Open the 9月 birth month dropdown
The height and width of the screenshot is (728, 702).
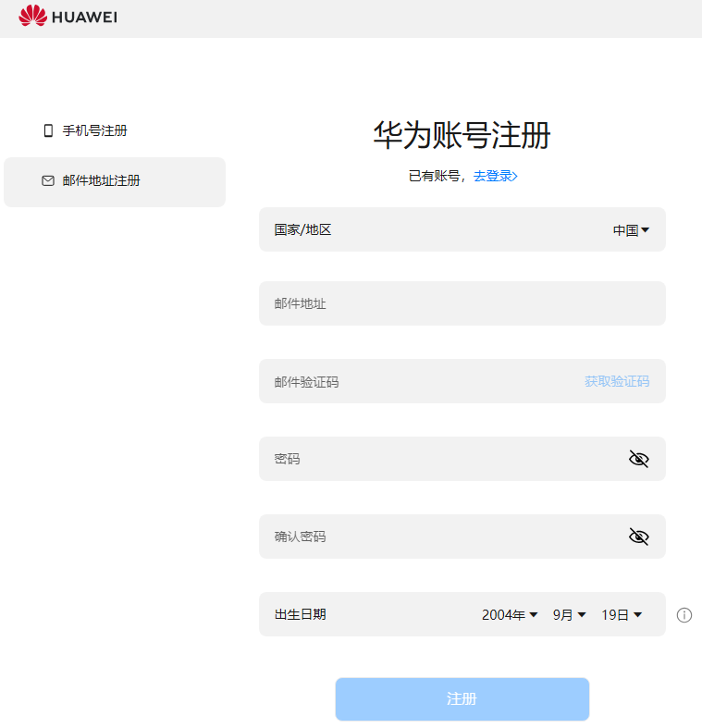[569, 615]
